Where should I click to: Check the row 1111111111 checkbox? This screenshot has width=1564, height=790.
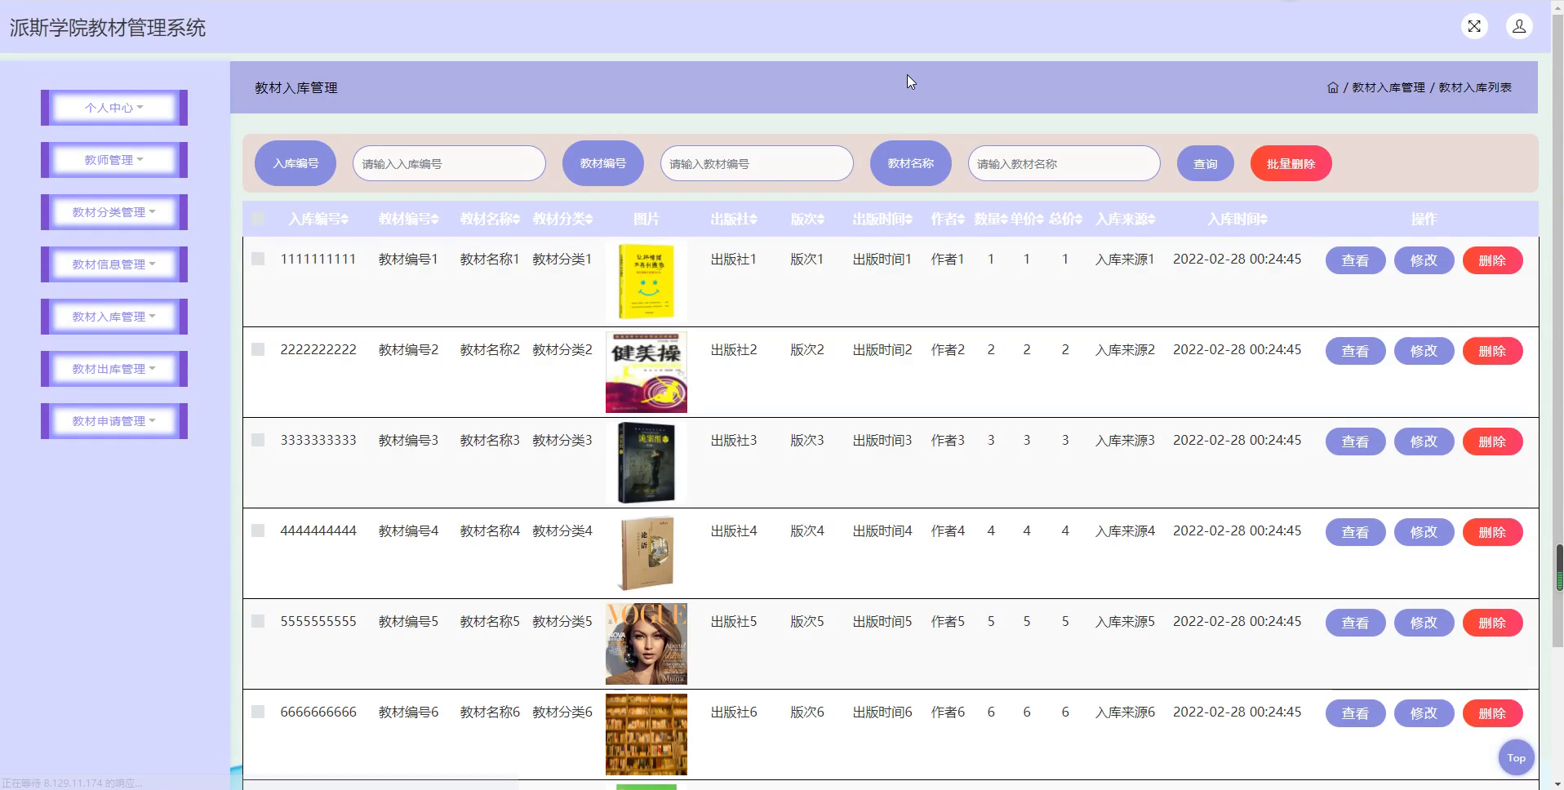258,259
